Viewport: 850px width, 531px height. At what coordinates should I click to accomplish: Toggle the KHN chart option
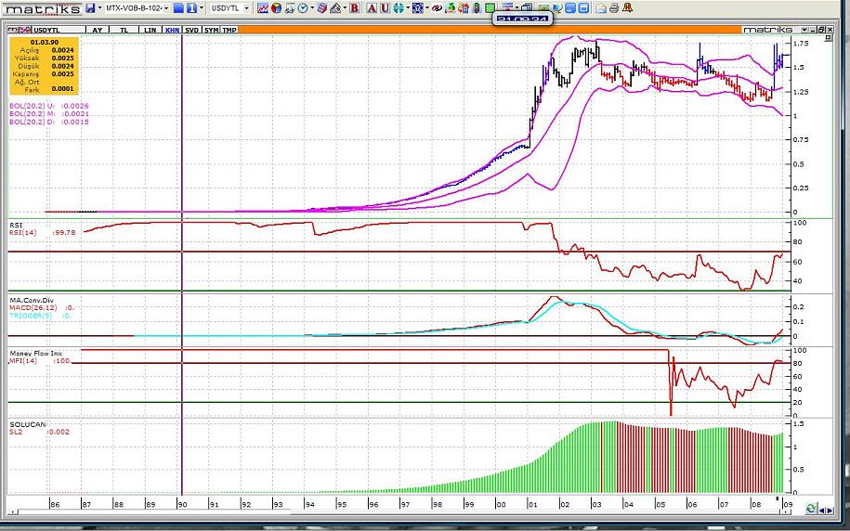click(x=172, y=30)
